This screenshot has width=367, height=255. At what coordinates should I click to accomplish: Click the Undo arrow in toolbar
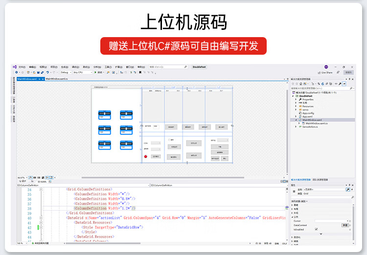(47, 72)
